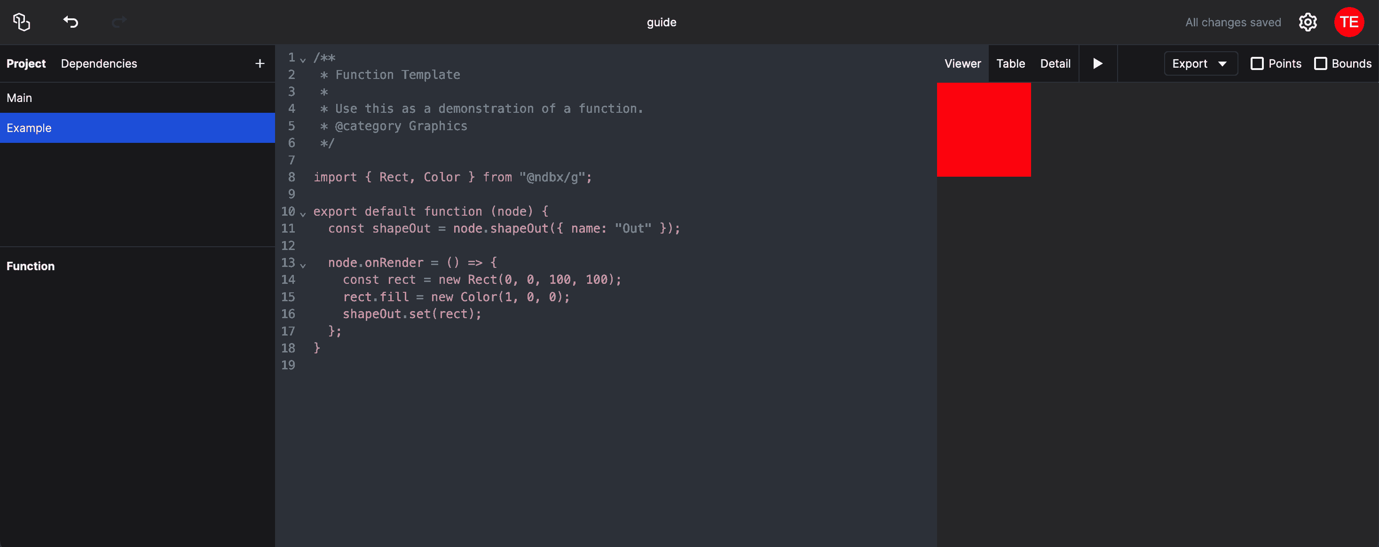
Task: Switch to the Viewer tab
Action: 962,64
